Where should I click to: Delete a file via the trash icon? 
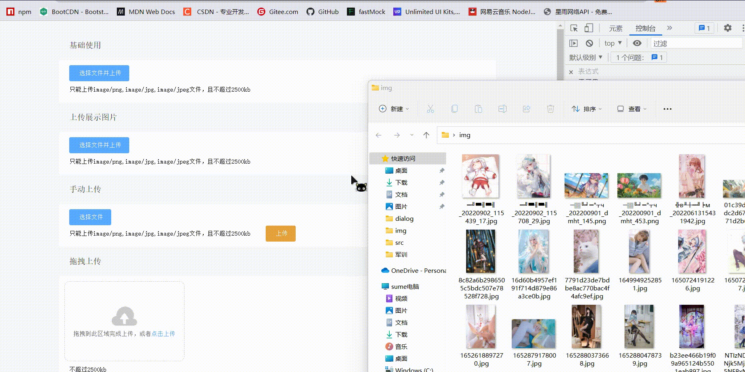coord(551,108)
